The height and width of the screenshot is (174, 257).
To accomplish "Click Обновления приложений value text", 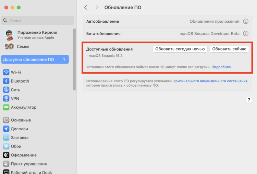I will (215, 21).
